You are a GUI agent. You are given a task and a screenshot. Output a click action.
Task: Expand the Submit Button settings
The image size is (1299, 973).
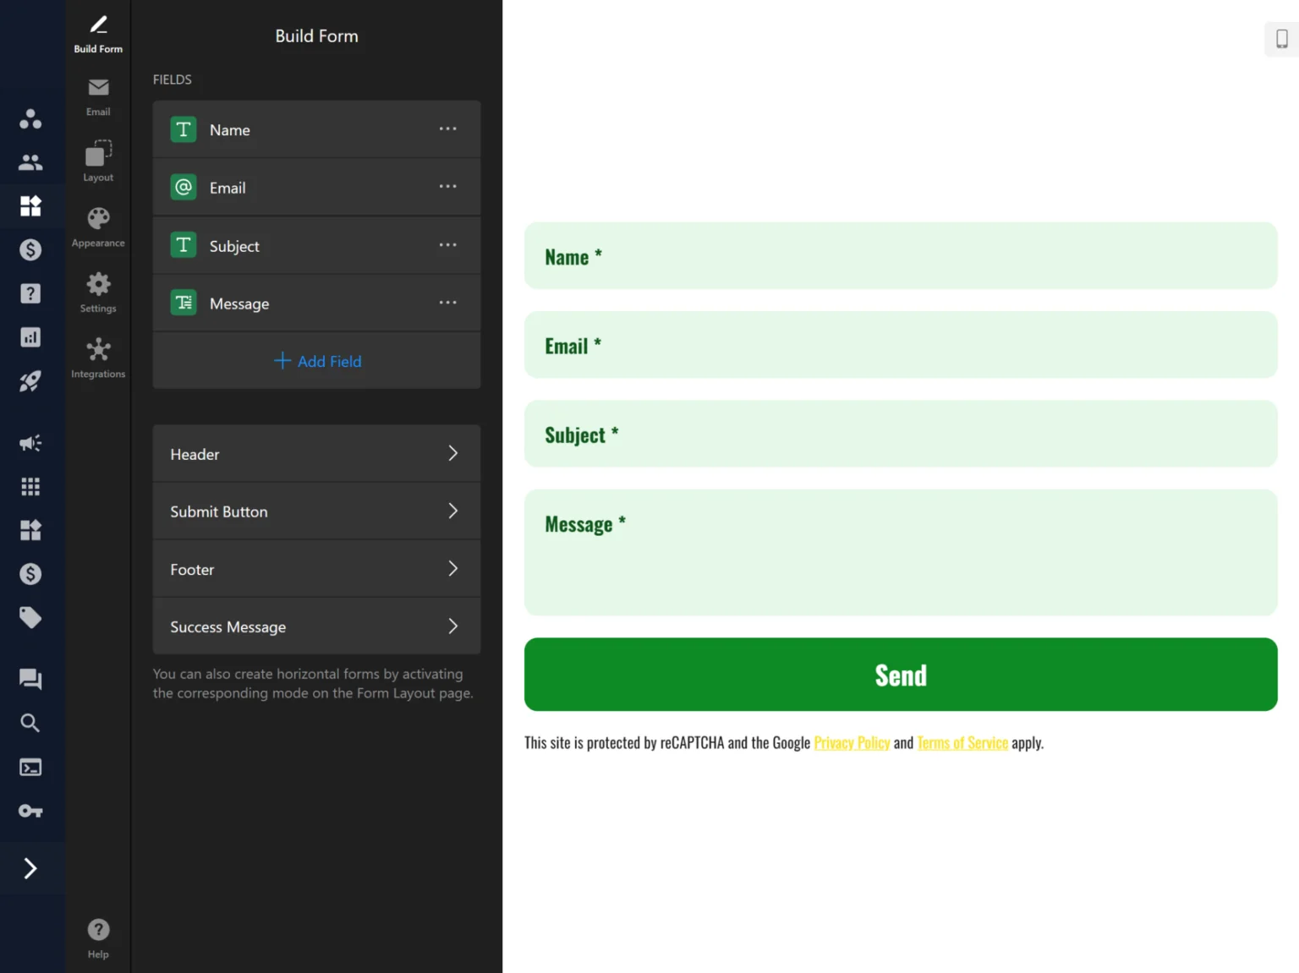tap(315, 511)
